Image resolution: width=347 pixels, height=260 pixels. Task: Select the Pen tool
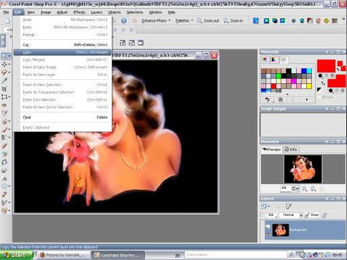click(4, 194)
